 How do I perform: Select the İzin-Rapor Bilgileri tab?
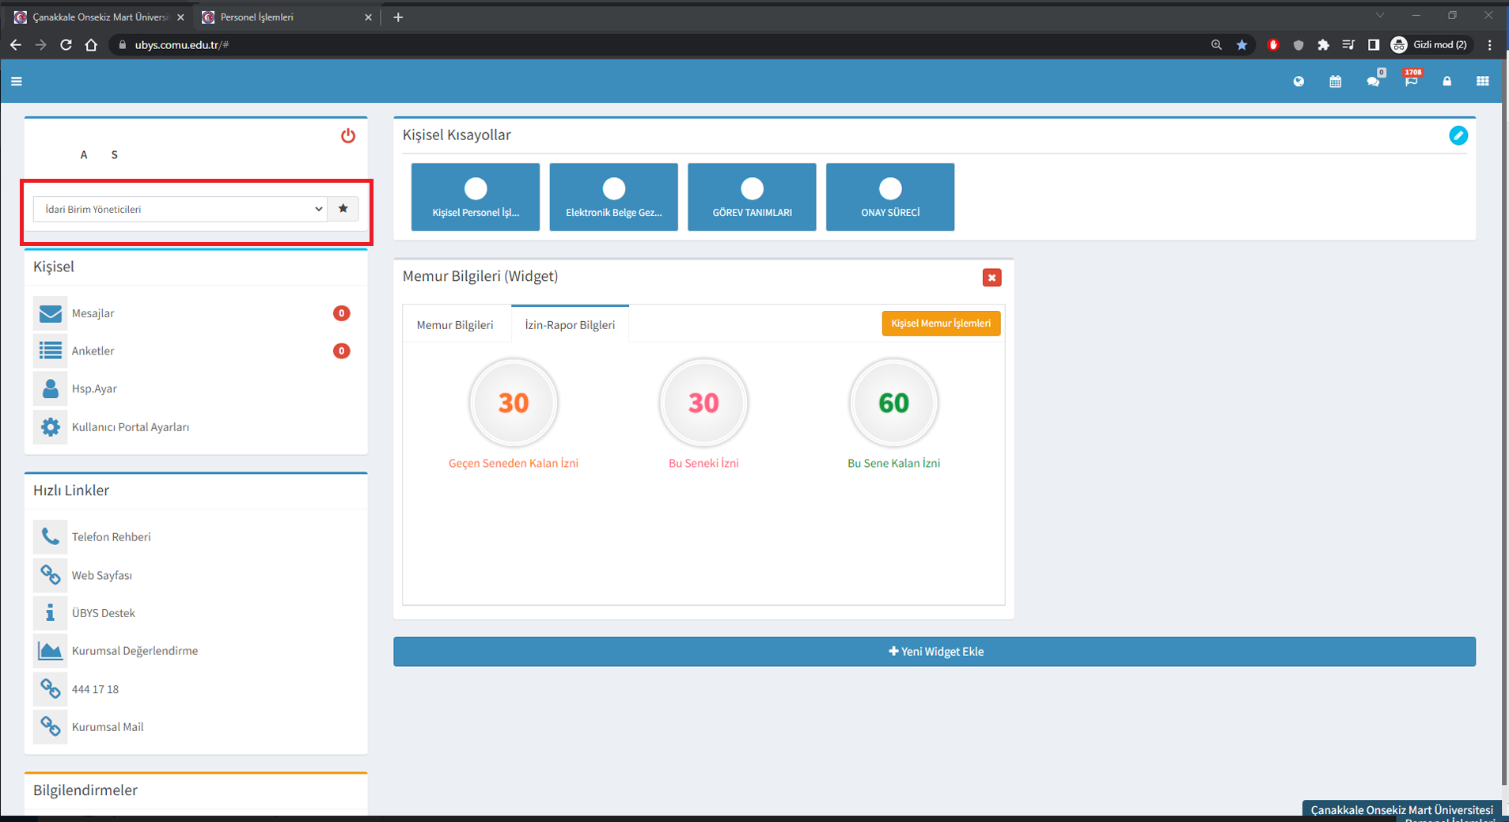pos(570,325)
